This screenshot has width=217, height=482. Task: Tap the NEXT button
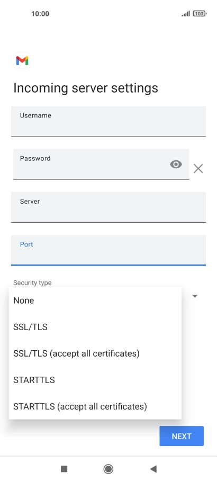pos(182,436)
